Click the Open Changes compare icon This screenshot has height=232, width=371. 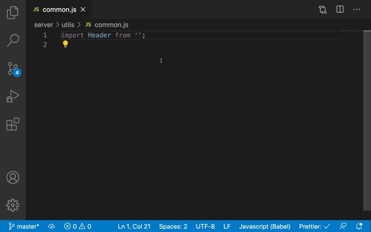tap(323, 9)
